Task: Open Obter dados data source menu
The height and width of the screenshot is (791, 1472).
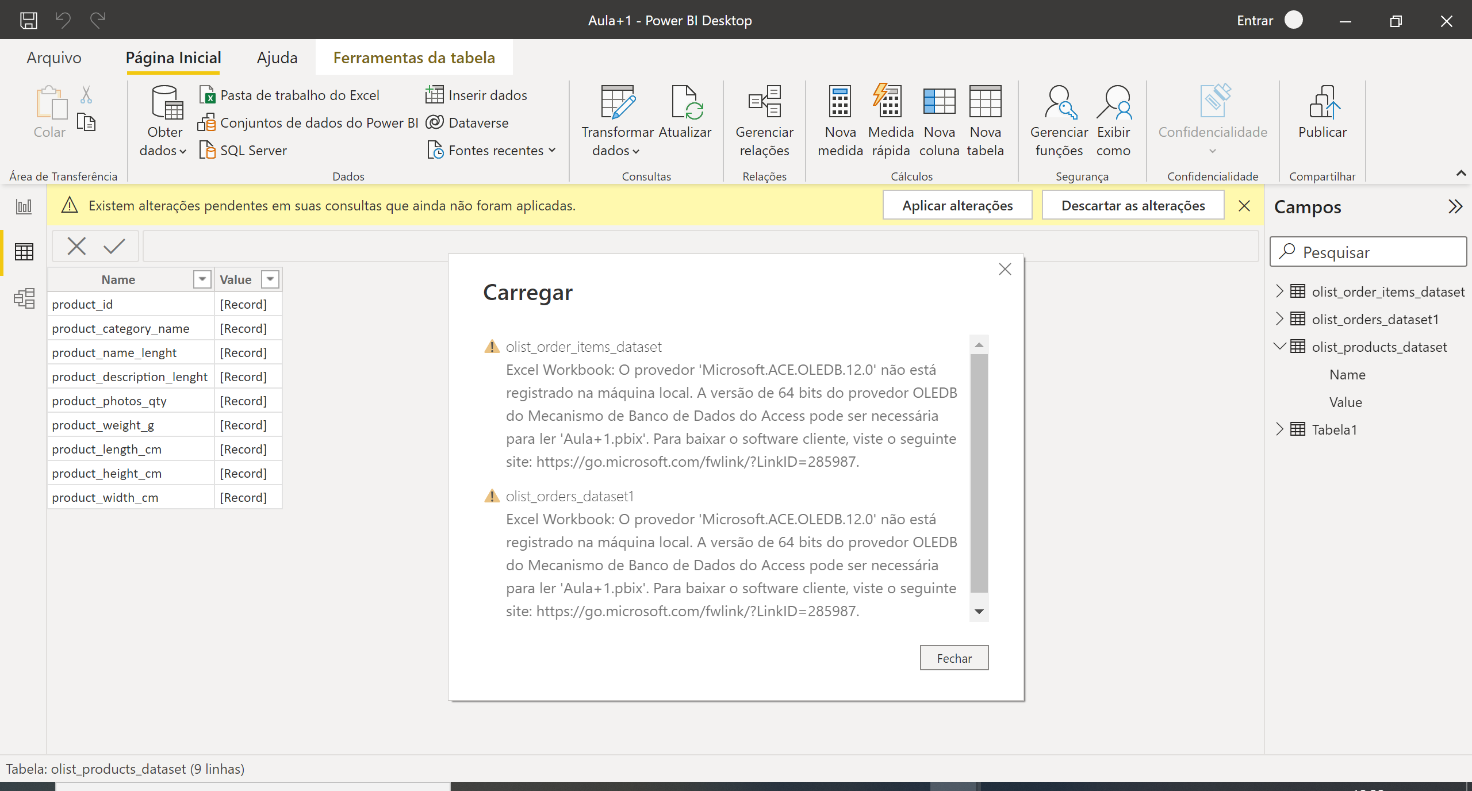Action: point(164,121)
